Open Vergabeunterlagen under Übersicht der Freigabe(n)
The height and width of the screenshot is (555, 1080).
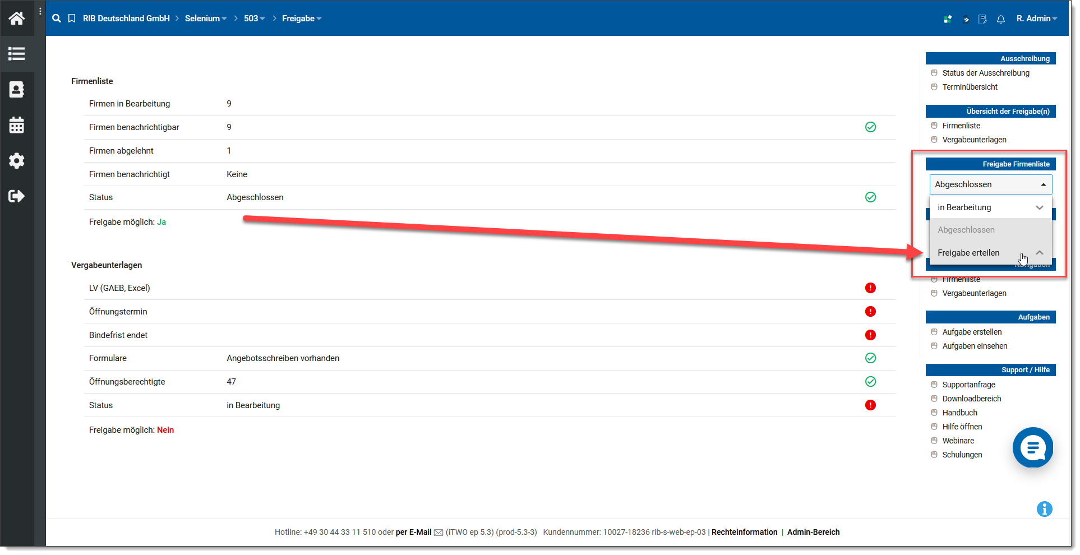974,140
